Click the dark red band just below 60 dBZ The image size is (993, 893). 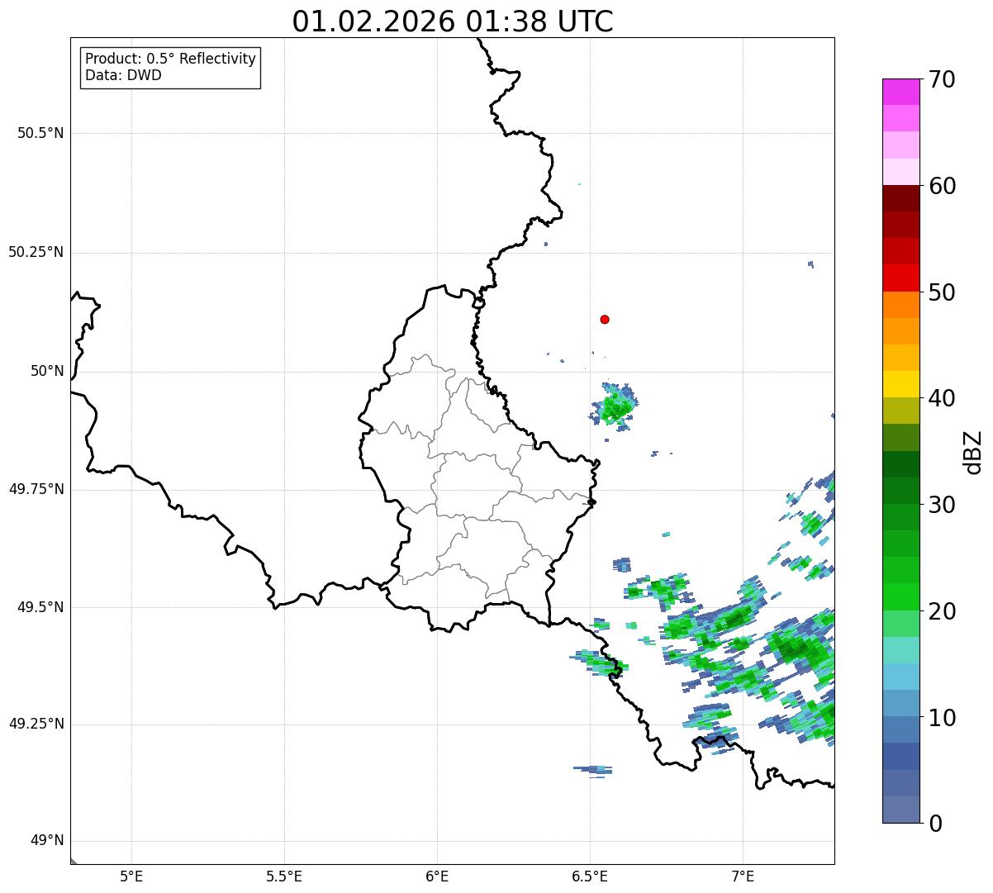pos(900,198)
